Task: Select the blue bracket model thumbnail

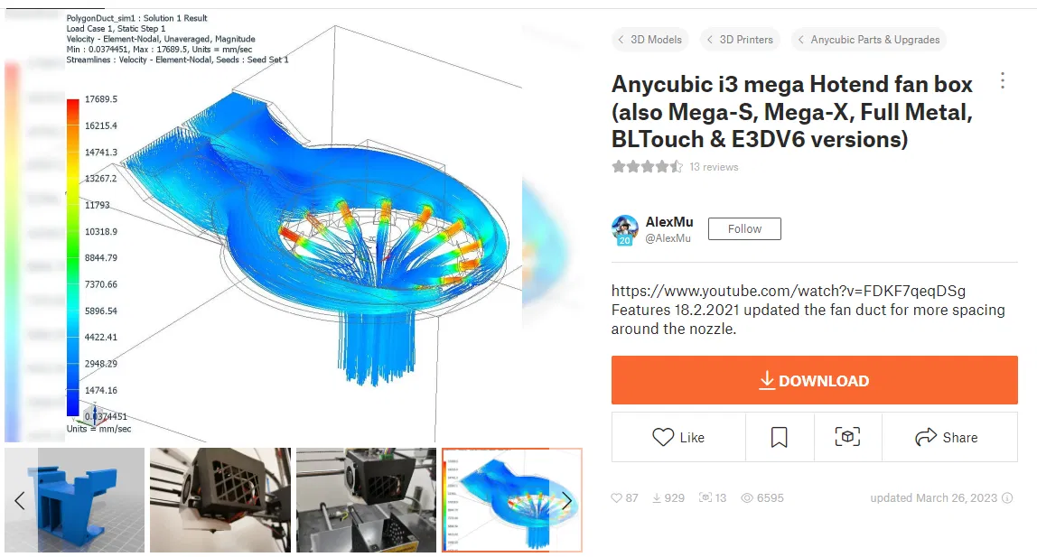Action: coord(74,500)
